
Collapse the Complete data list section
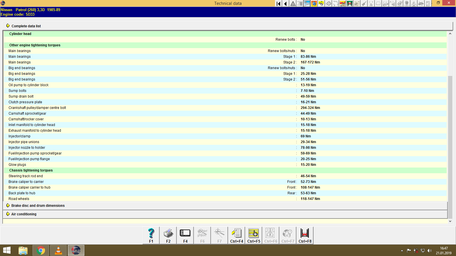26,26
